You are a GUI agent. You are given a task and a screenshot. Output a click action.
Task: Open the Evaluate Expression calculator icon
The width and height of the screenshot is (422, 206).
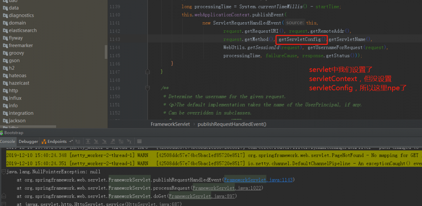pyautogui.click(x=139, y=141)
